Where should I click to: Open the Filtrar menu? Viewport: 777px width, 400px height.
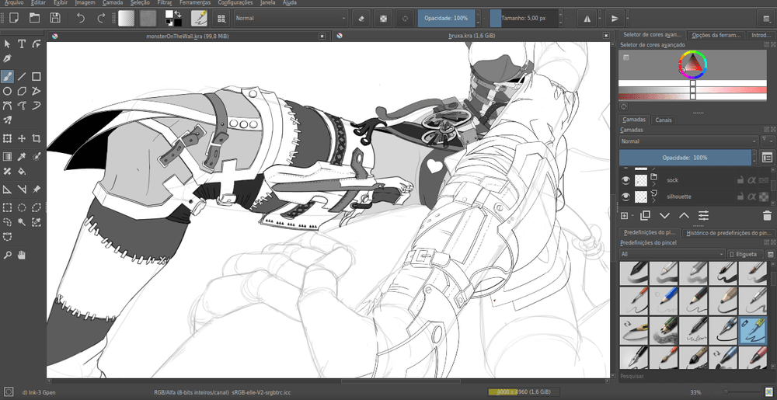coord(164,3)
